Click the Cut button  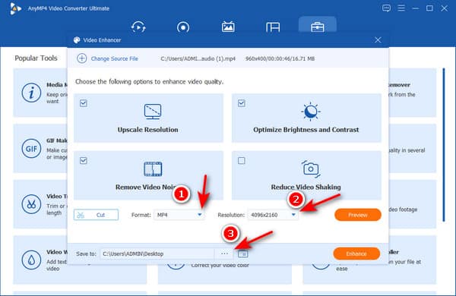pos(96,215)
